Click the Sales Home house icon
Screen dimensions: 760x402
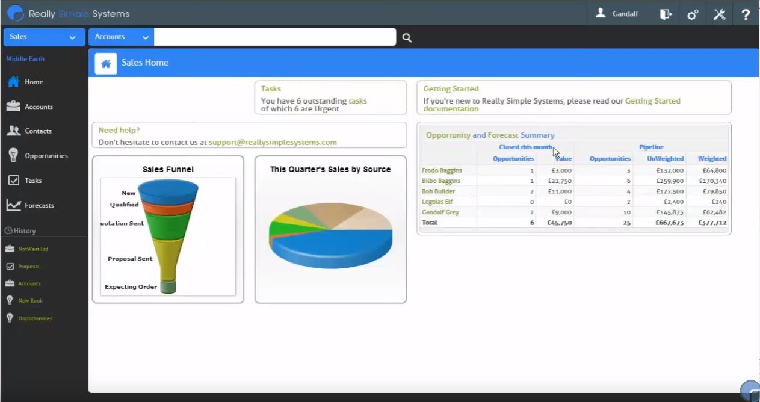point(105,63)
